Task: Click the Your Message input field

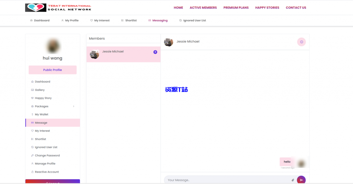Action: [228, 180]
